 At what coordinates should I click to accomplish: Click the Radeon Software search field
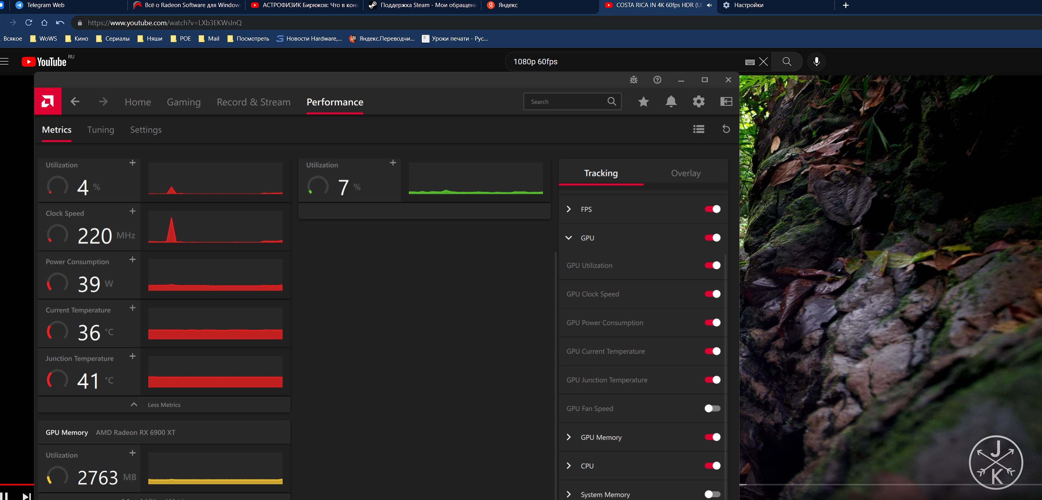click(566, 102)
